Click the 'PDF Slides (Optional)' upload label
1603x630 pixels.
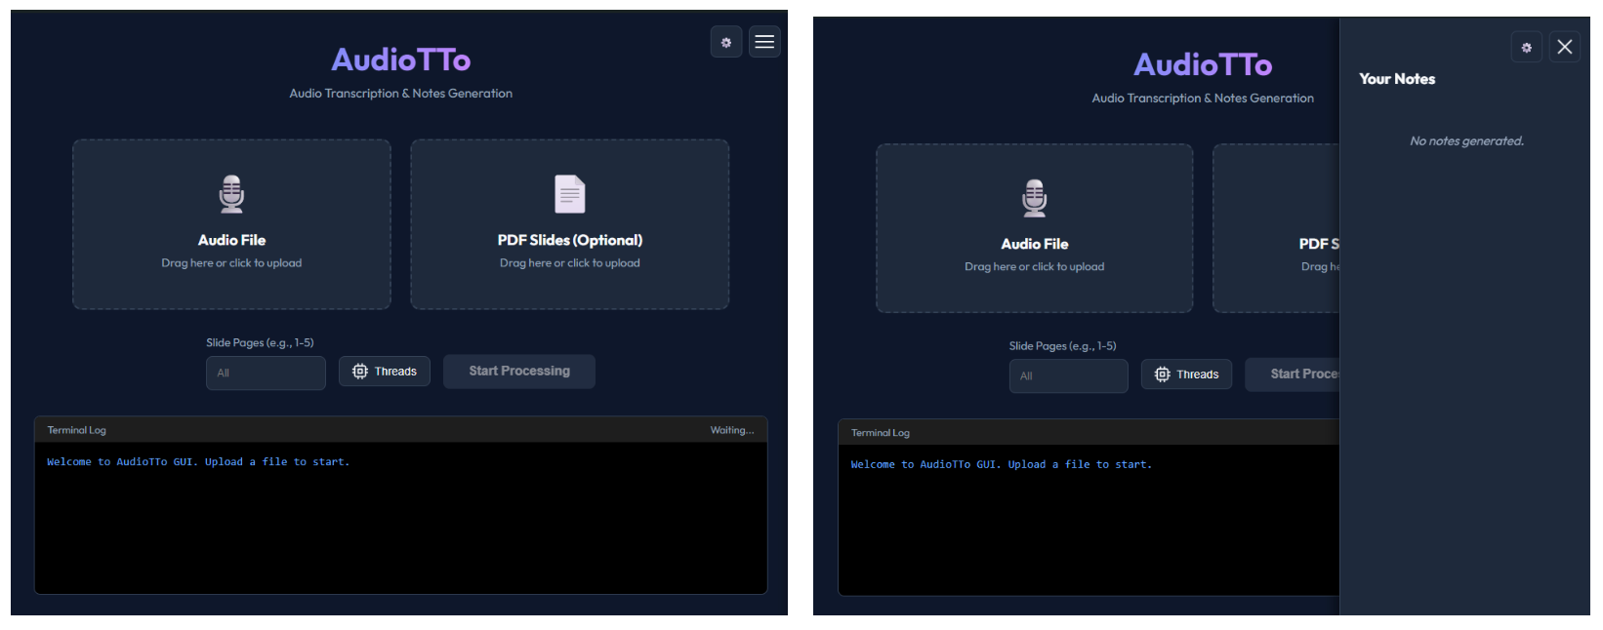(569, 240)
